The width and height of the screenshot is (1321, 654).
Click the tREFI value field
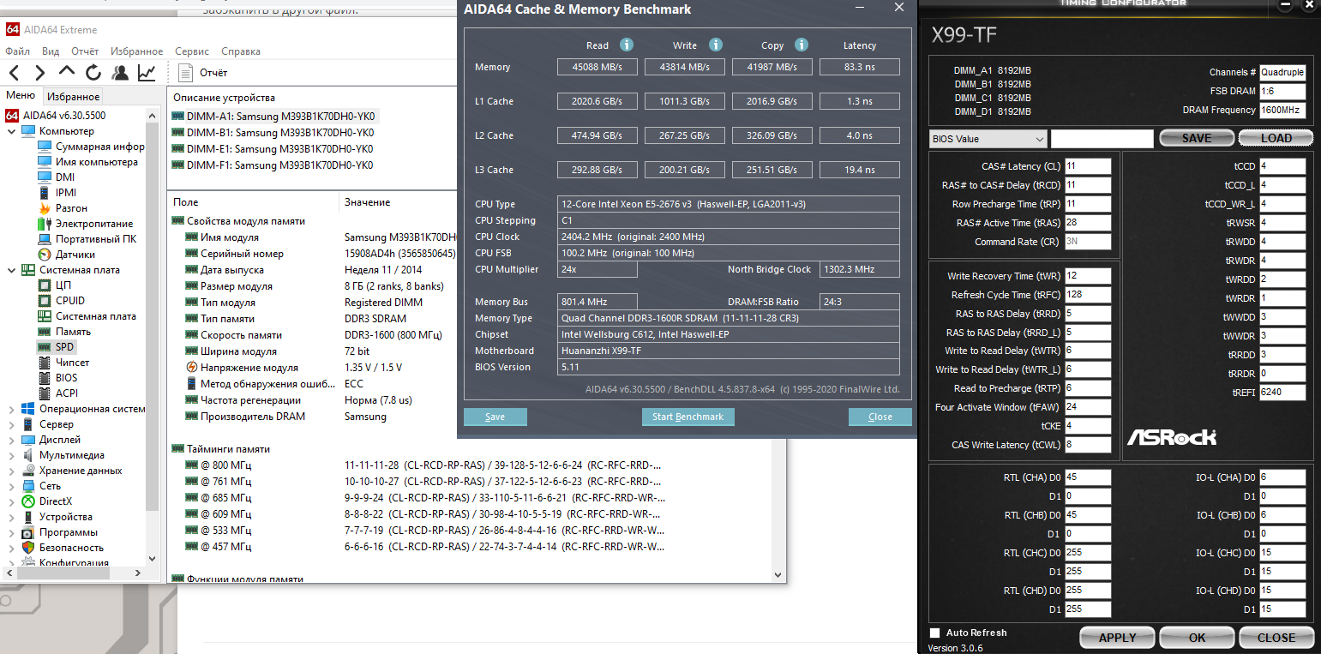1282,393
